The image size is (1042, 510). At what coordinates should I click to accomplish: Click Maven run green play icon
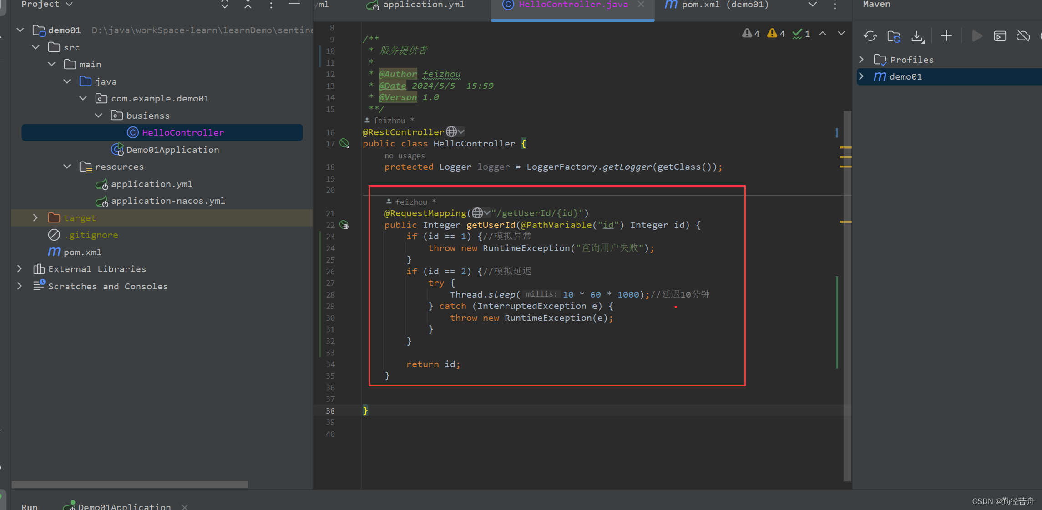(x=976, y=36)
